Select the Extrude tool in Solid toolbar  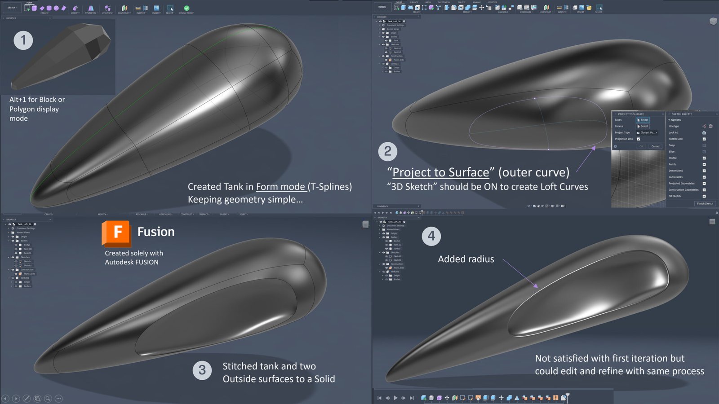point(404,8)
